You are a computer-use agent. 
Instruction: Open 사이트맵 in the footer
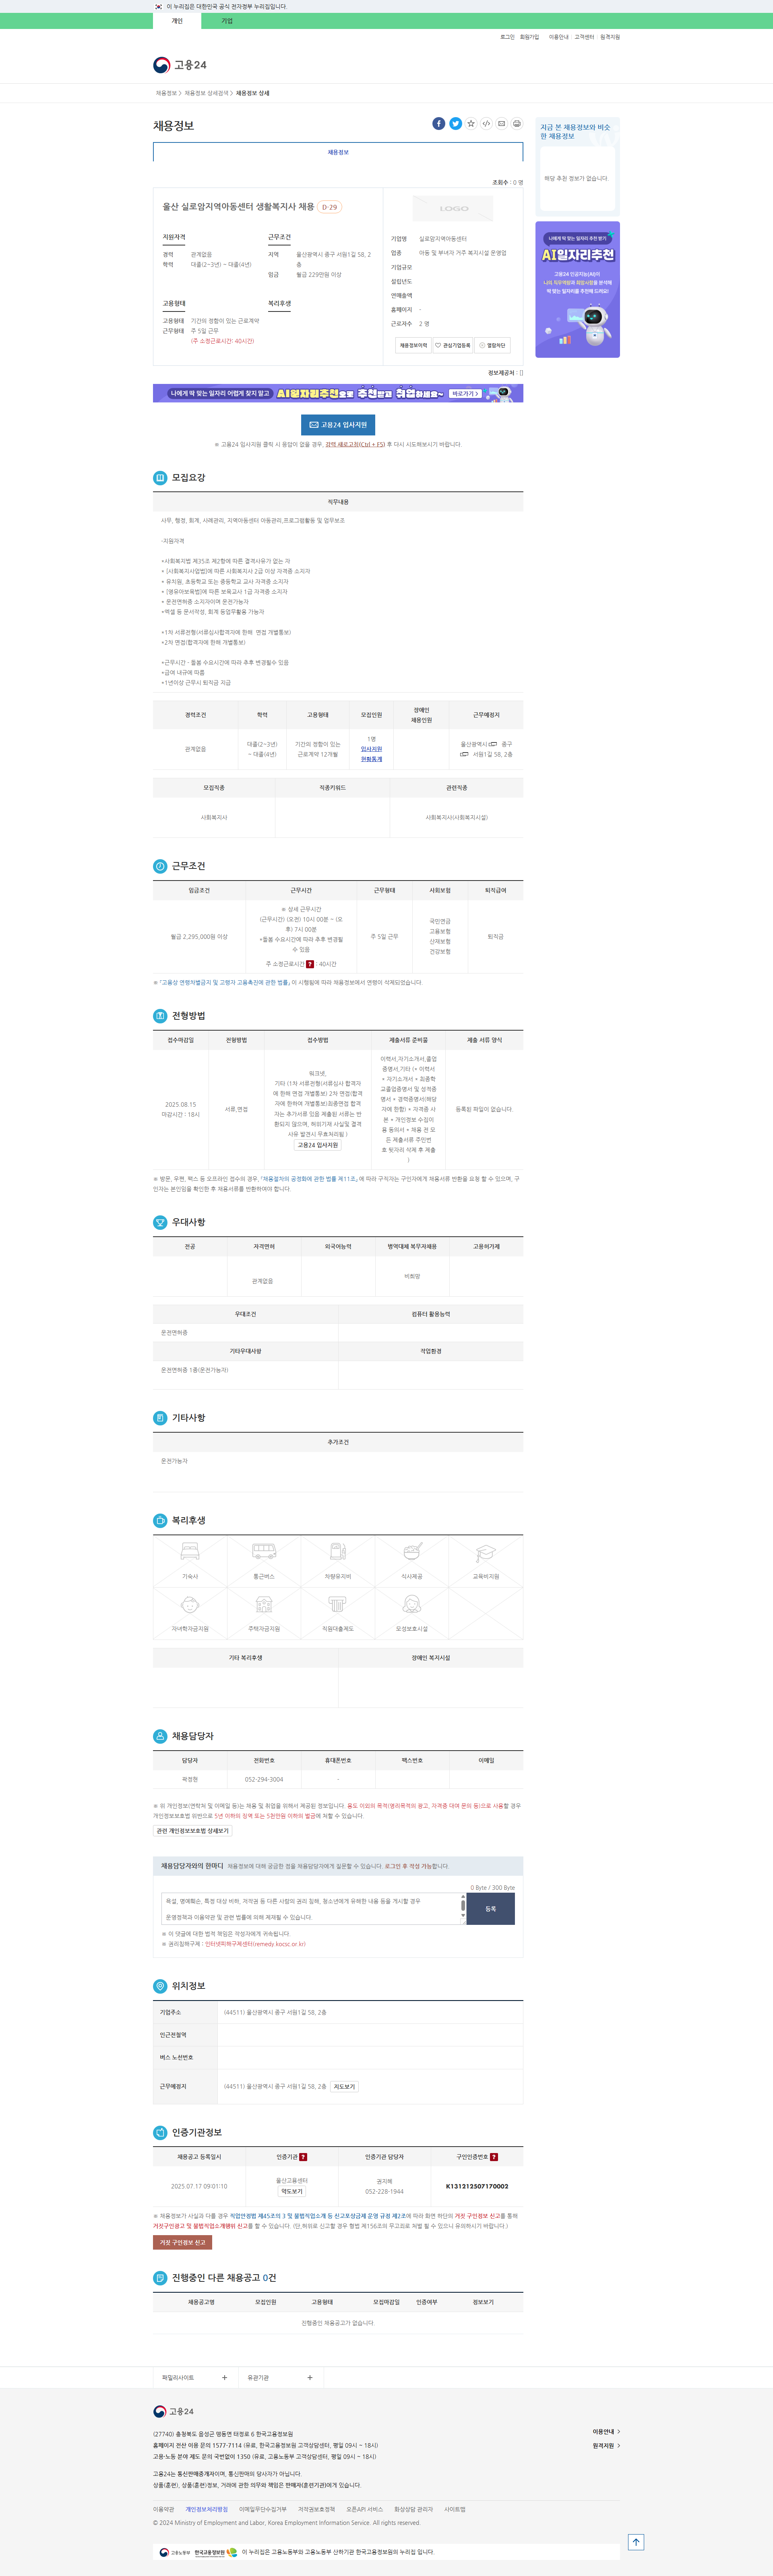(x=455, y=2509)
